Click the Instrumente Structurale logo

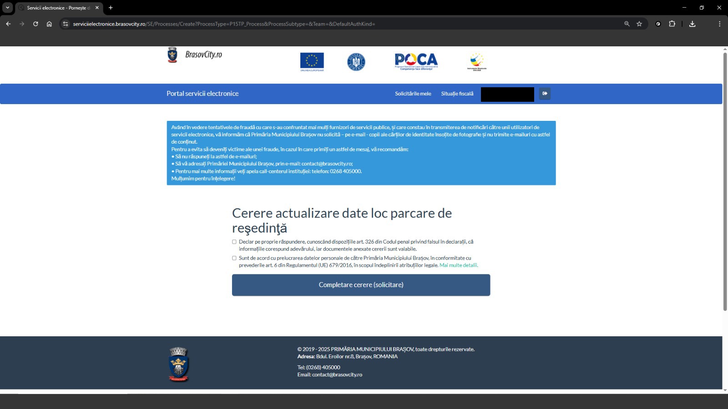(x=476, y=62)
